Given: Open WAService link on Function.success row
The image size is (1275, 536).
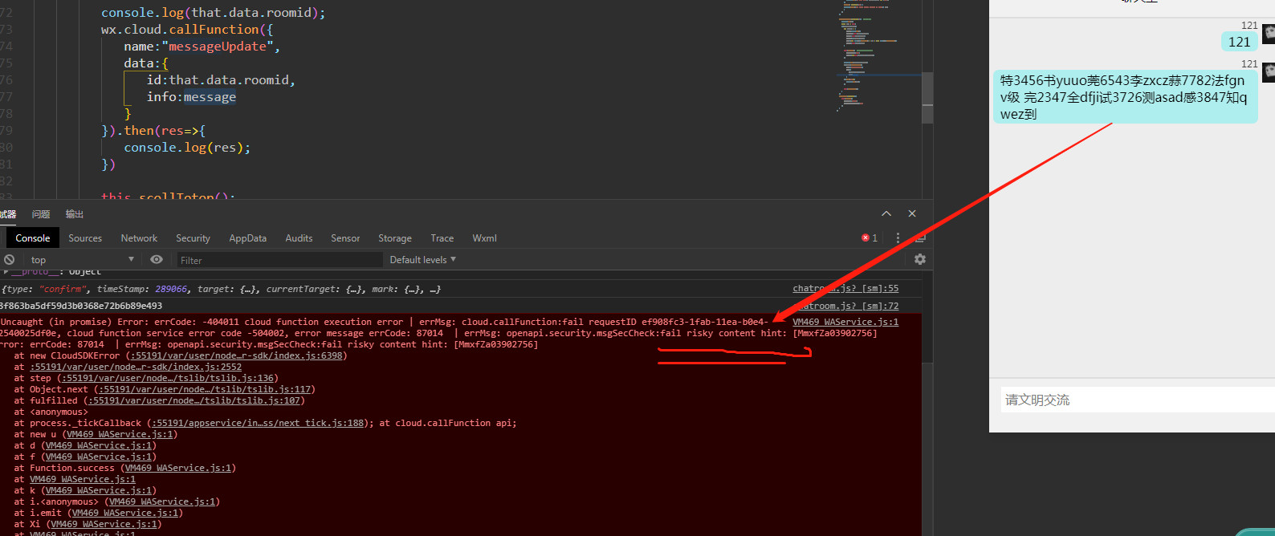Looking at the screenshot, I should pyautogui.click(x=178, y=468).
